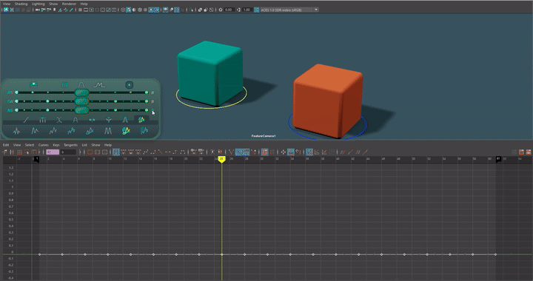
Task: Expand the Keys menu in Graph Editor
Action: [x=56, y=145]
